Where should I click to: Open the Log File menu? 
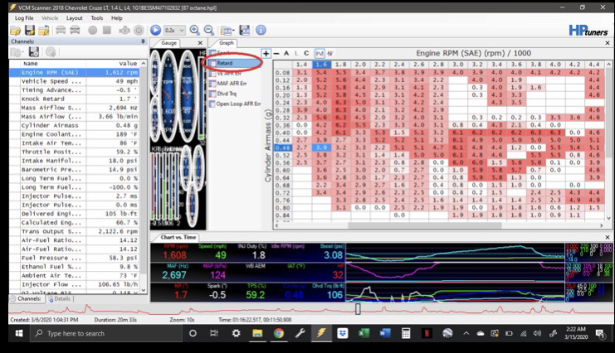point(24,18)
